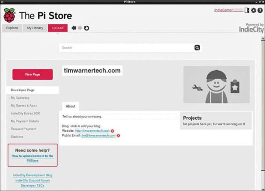Image resolution: width=265 pixels, height=191 pixels.
Task: Click the Raspberry Pi logo
Action: click(9, 15)
